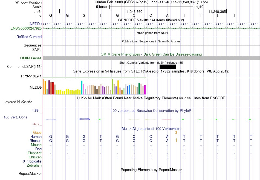Open the Common dbSNP(155) track label
260x180 pixels.
[24, 67]
